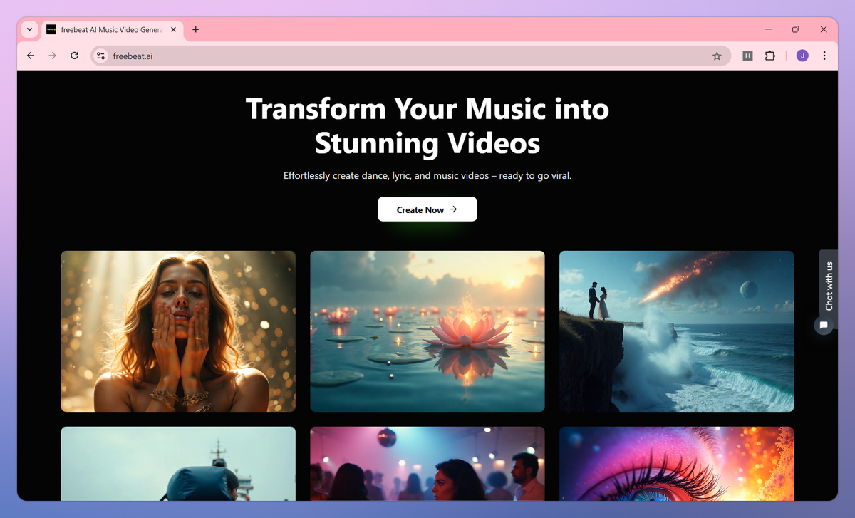Maximize the browser window
Image resolution: width=855 pixels, height=518 pixels.
[796, 29]
